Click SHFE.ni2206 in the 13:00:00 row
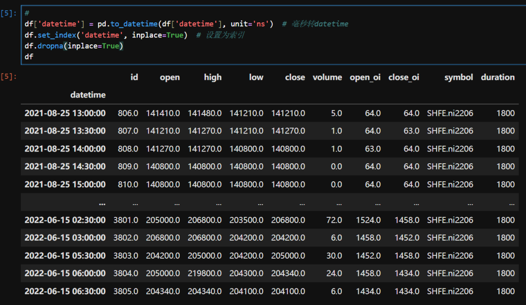 (450, 113)
